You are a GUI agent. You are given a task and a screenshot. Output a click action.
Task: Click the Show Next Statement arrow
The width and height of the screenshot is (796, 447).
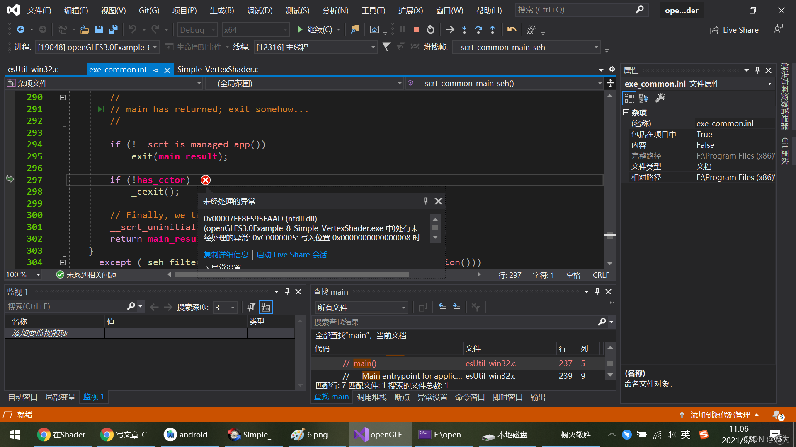450,29
